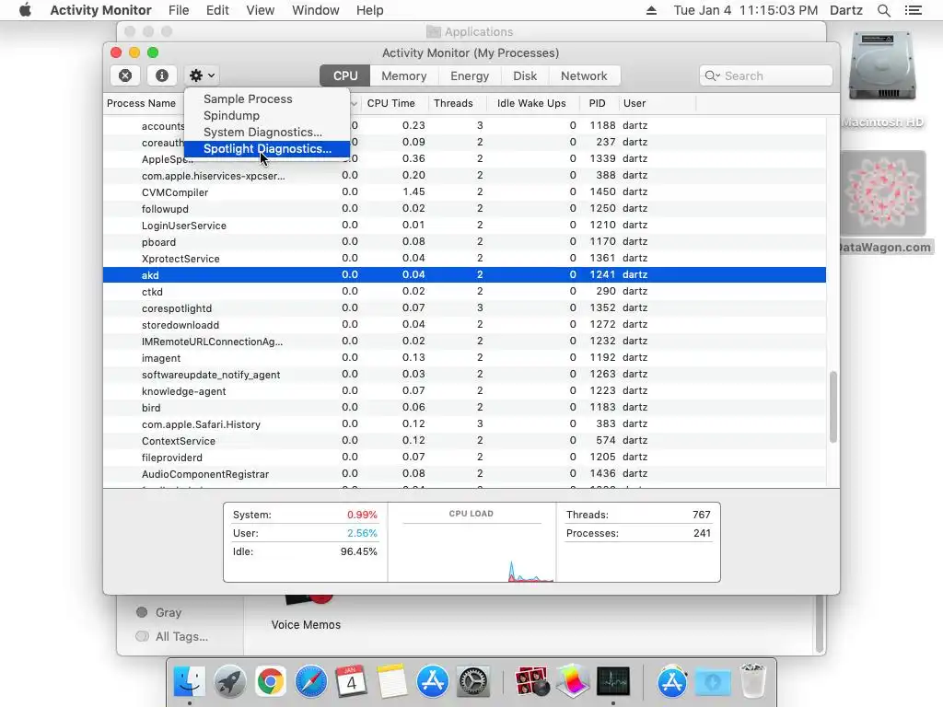Image resolution: width=943 pixels, height=707 pixels.
Task: Select the corespotlightd process row
Action: point(464,307)
